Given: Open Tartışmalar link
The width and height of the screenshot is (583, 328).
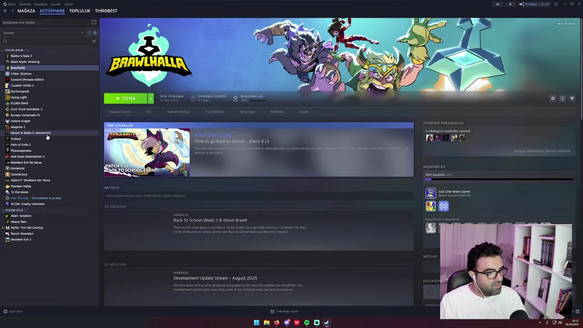Looking at the screenshot, I should [247, 112].
